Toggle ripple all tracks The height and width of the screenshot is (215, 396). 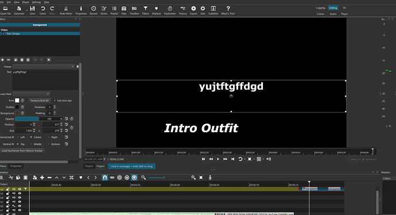[127, 178]
